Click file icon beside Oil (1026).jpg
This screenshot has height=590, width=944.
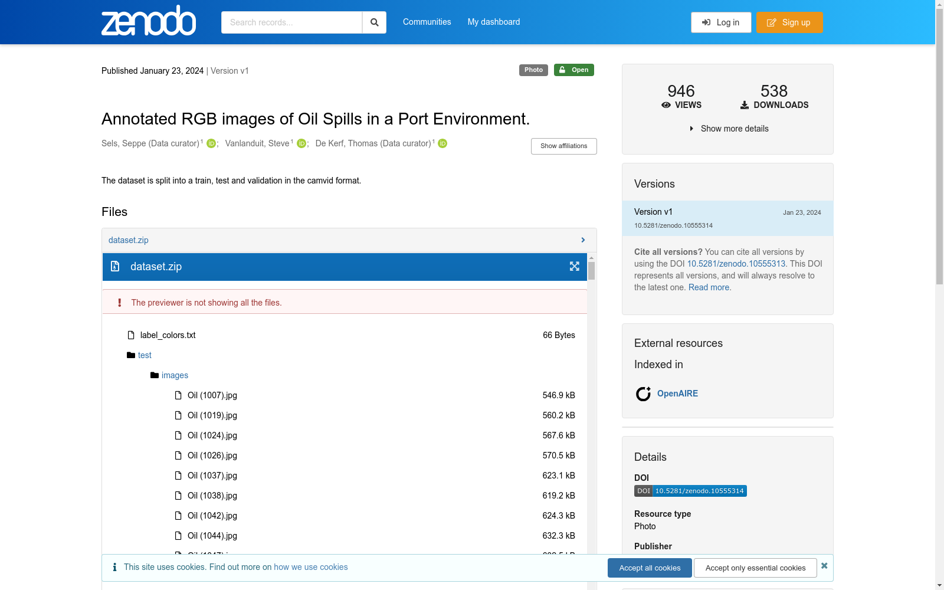coord(178,455)
